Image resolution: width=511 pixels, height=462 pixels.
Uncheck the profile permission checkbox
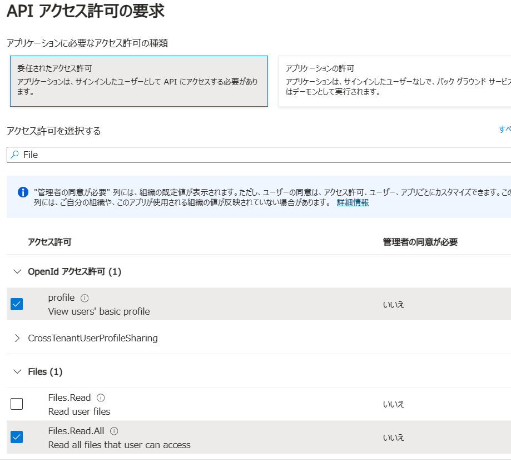click(17, 304)
